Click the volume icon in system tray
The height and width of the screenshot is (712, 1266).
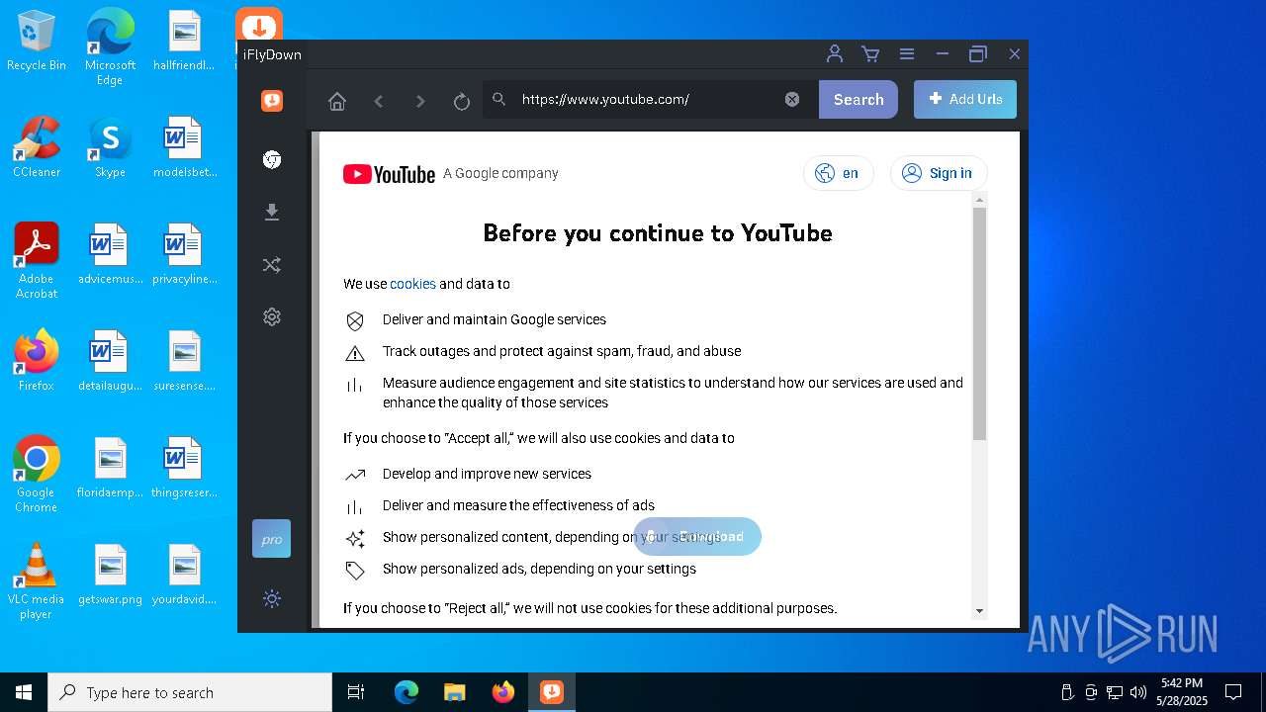tap(1138, 692)
